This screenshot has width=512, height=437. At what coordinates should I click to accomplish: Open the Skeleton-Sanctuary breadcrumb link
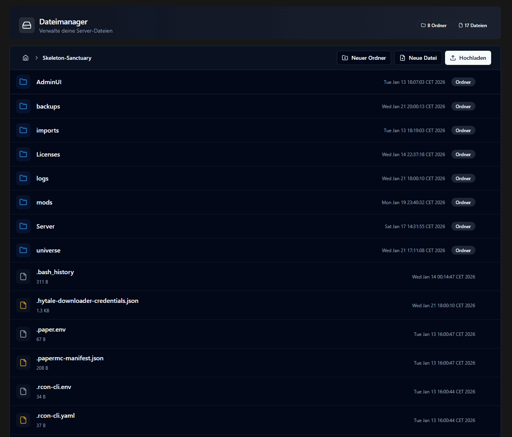67,58
